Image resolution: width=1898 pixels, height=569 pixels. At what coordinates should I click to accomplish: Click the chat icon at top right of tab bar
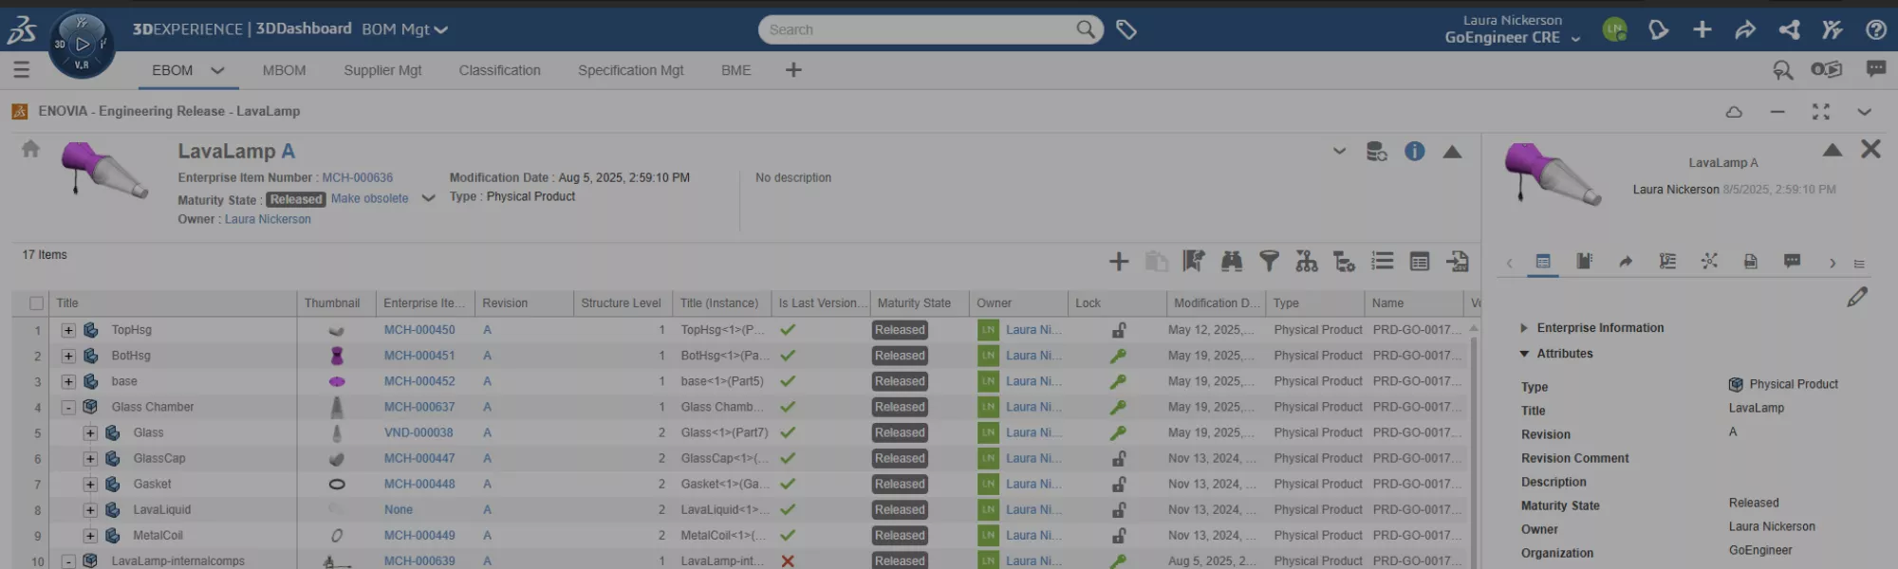[x=1875, y=69]
